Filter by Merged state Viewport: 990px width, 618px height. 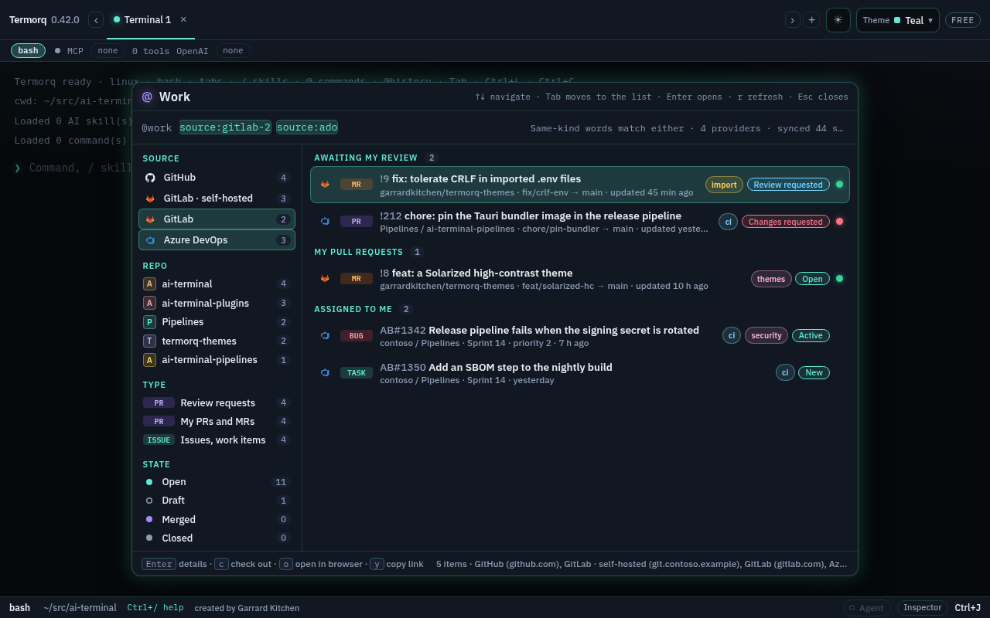coord(217,520)
